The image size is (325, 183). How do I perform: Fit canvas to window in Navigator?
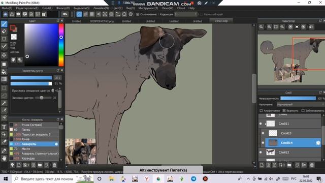pos(276,27)
